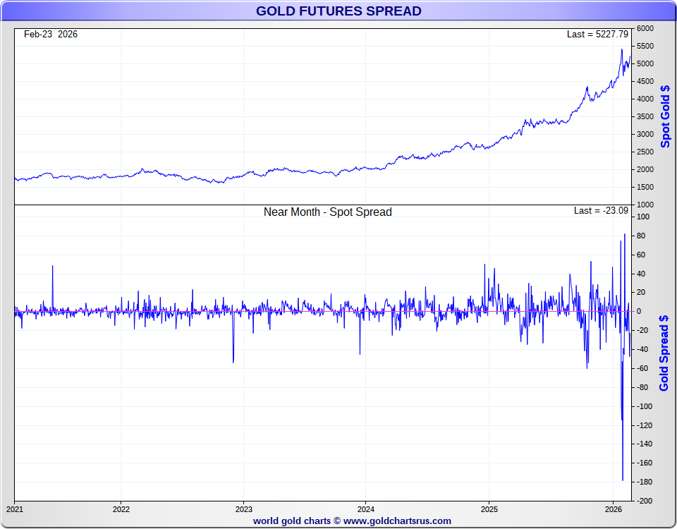This screenshot has width=677, height=529.
Task: Select the 2026 year marker on x-axis
Action: (612, 509)
